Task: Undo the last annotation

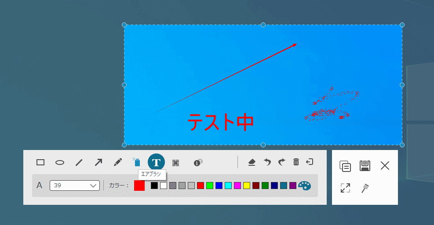Action: [267, 162]
